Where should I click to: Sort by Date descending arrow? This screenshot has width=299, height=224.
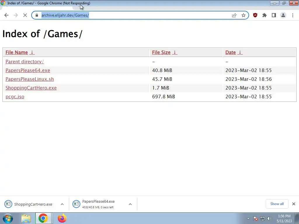tap(240, 52)
